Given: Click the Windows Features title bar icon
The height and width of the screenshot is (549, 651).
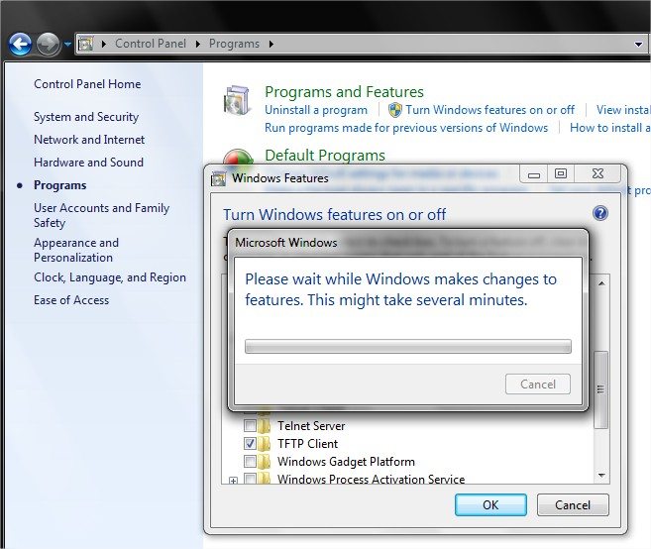Looking at the screenshot, I should [220, 178].
